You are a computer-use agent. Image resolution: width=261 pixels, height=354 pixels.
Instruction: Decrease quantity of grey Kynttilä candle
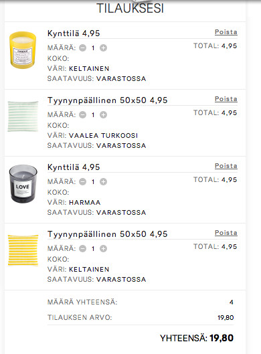pyautogui.click(x=82, y=182)
